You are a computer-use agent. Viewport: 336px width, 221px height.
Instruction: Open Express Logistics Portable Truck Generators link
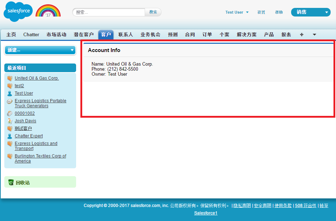(41, 103)
